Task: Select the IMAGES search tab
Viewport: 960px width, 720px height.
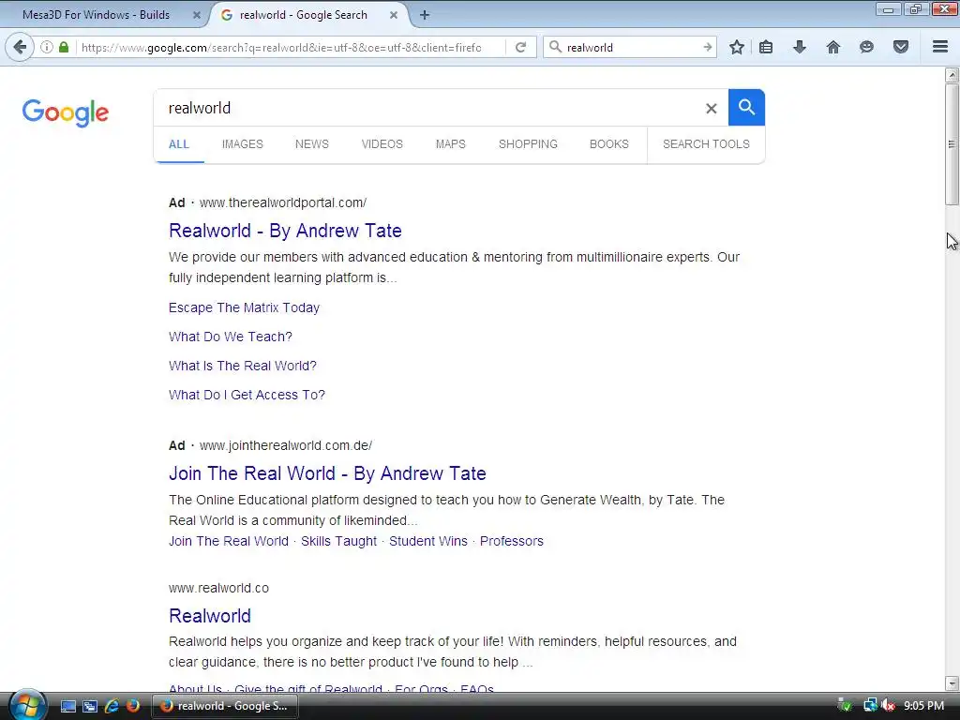Action: click(x=243, y=143)
